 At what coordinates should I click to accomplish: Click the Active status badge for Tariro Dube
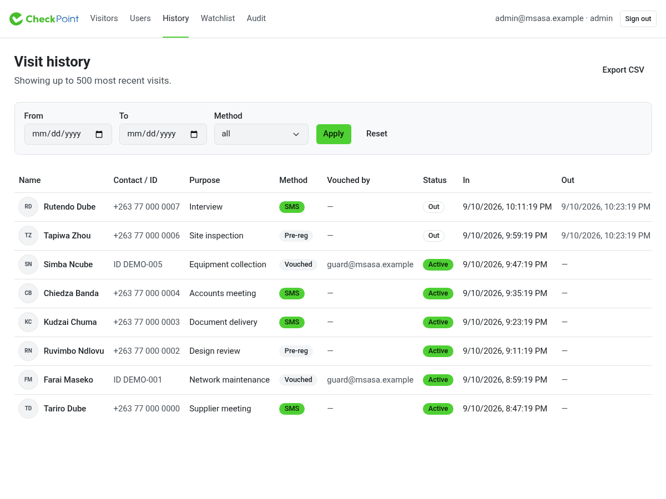tap(438, 409)
